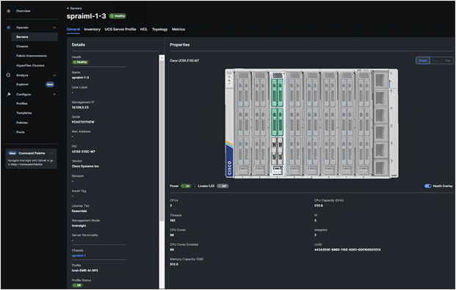
Task: Click the Management Mode value Intersight
Action: point(79,225)
